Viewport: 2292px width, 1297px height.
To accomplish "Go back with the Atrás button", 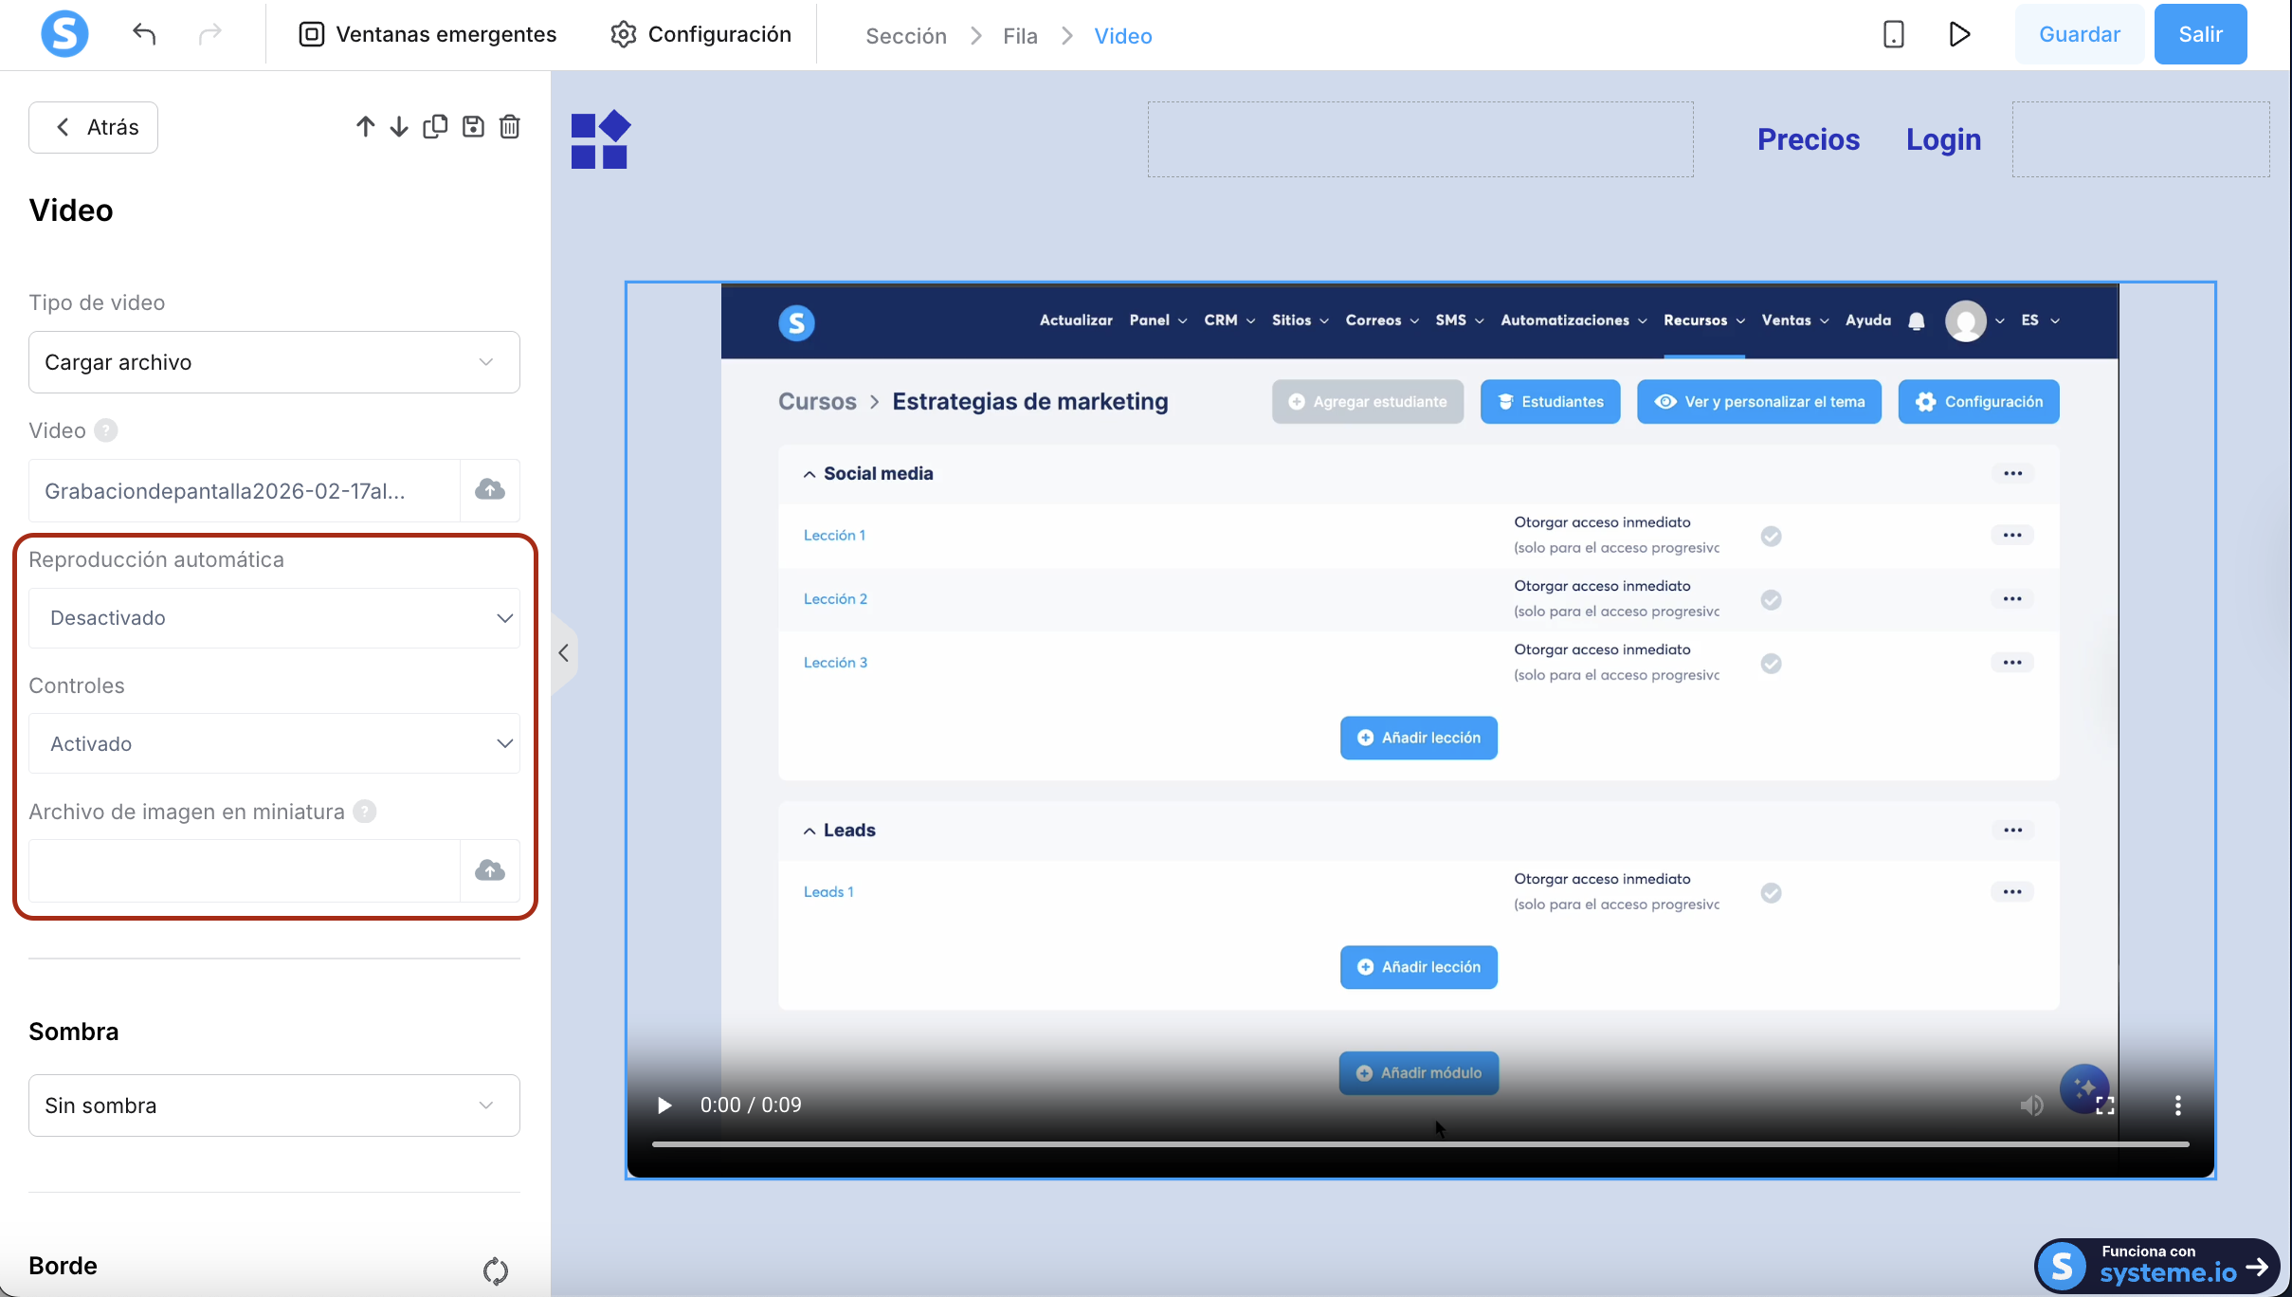I will [94, 127].
